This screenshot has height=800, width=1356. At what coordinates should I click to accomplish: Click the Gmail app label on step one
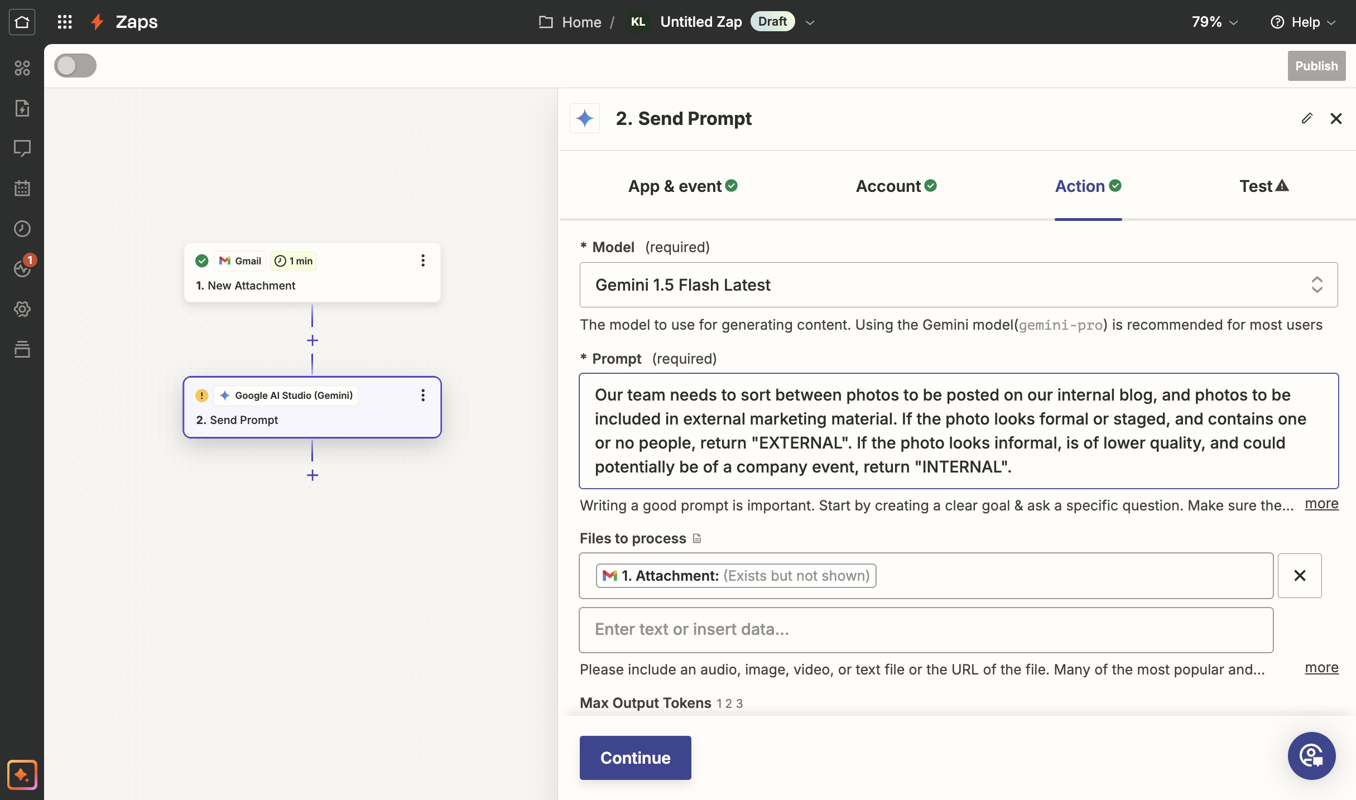(241, 261)
